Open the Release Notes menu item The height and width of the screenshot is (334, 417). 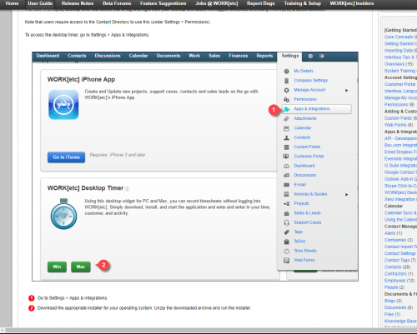click(78, 3)
